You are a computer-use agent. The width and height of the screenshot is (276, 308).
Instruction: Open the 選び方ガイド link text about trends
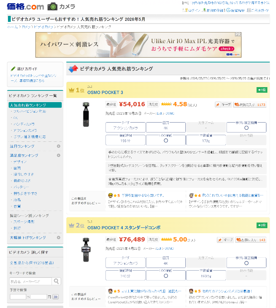[33, 78]
